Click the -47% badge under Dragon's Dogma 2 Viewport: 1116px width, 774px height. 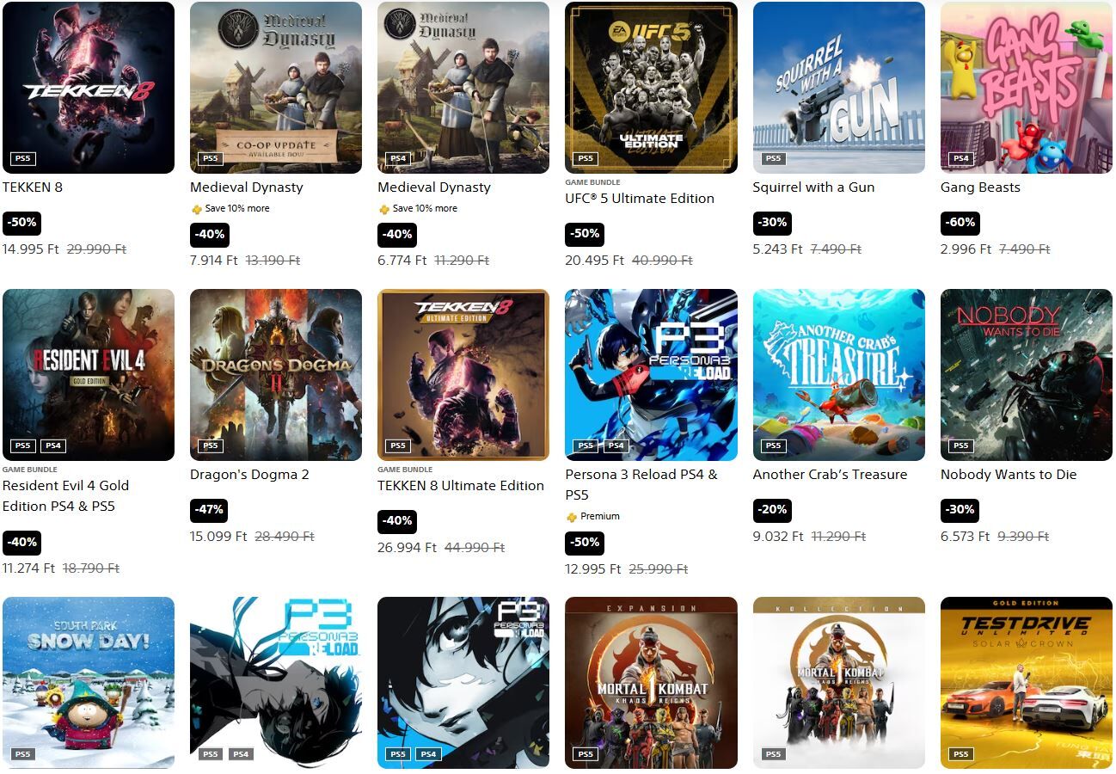click(209, 510)
